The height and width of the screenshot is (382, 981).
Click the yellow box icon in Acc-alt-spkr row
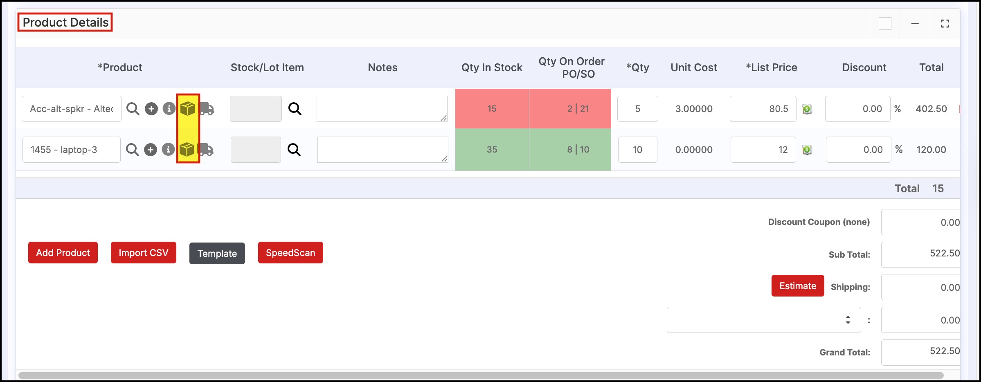click(187, 109)
